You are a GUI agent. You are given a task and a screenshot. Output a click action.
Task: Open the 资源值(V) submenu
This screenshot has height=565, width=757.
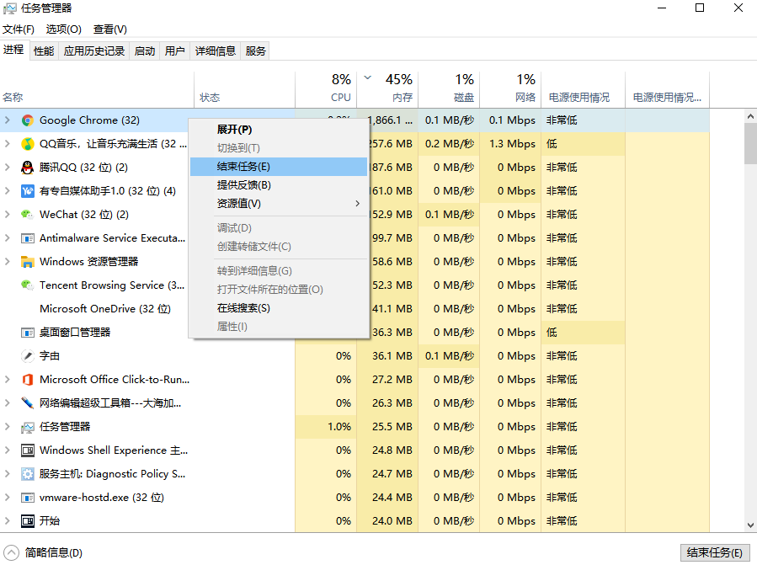coord(279,204)
